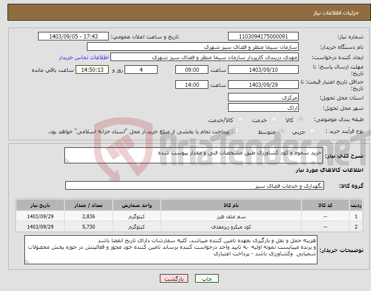The height and width of the screenshot is (291, 371).
Task: Click the ردیف column header
Action: 356,205
